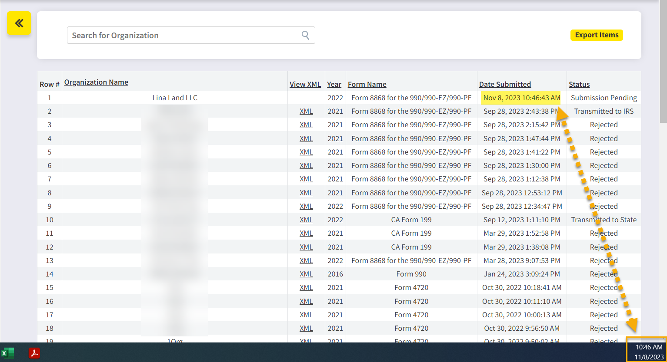Open XML link in row 18
Viewport: 667px width, 362px height.
coord(306,328)
